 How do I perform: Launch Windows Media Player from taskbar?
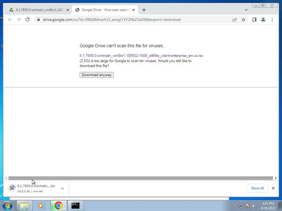coord(41,206)
